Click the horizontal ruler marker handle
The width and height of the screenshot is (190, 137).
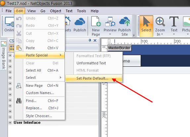point(109,41)
